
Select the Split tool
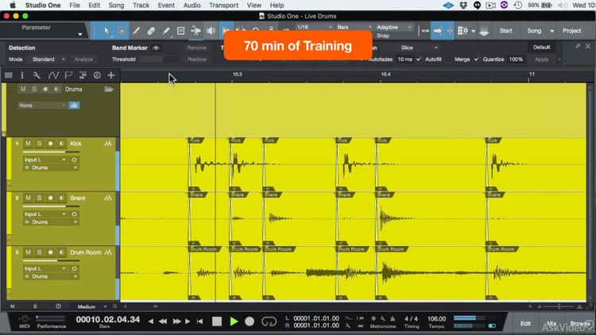[x=136, y=31]
